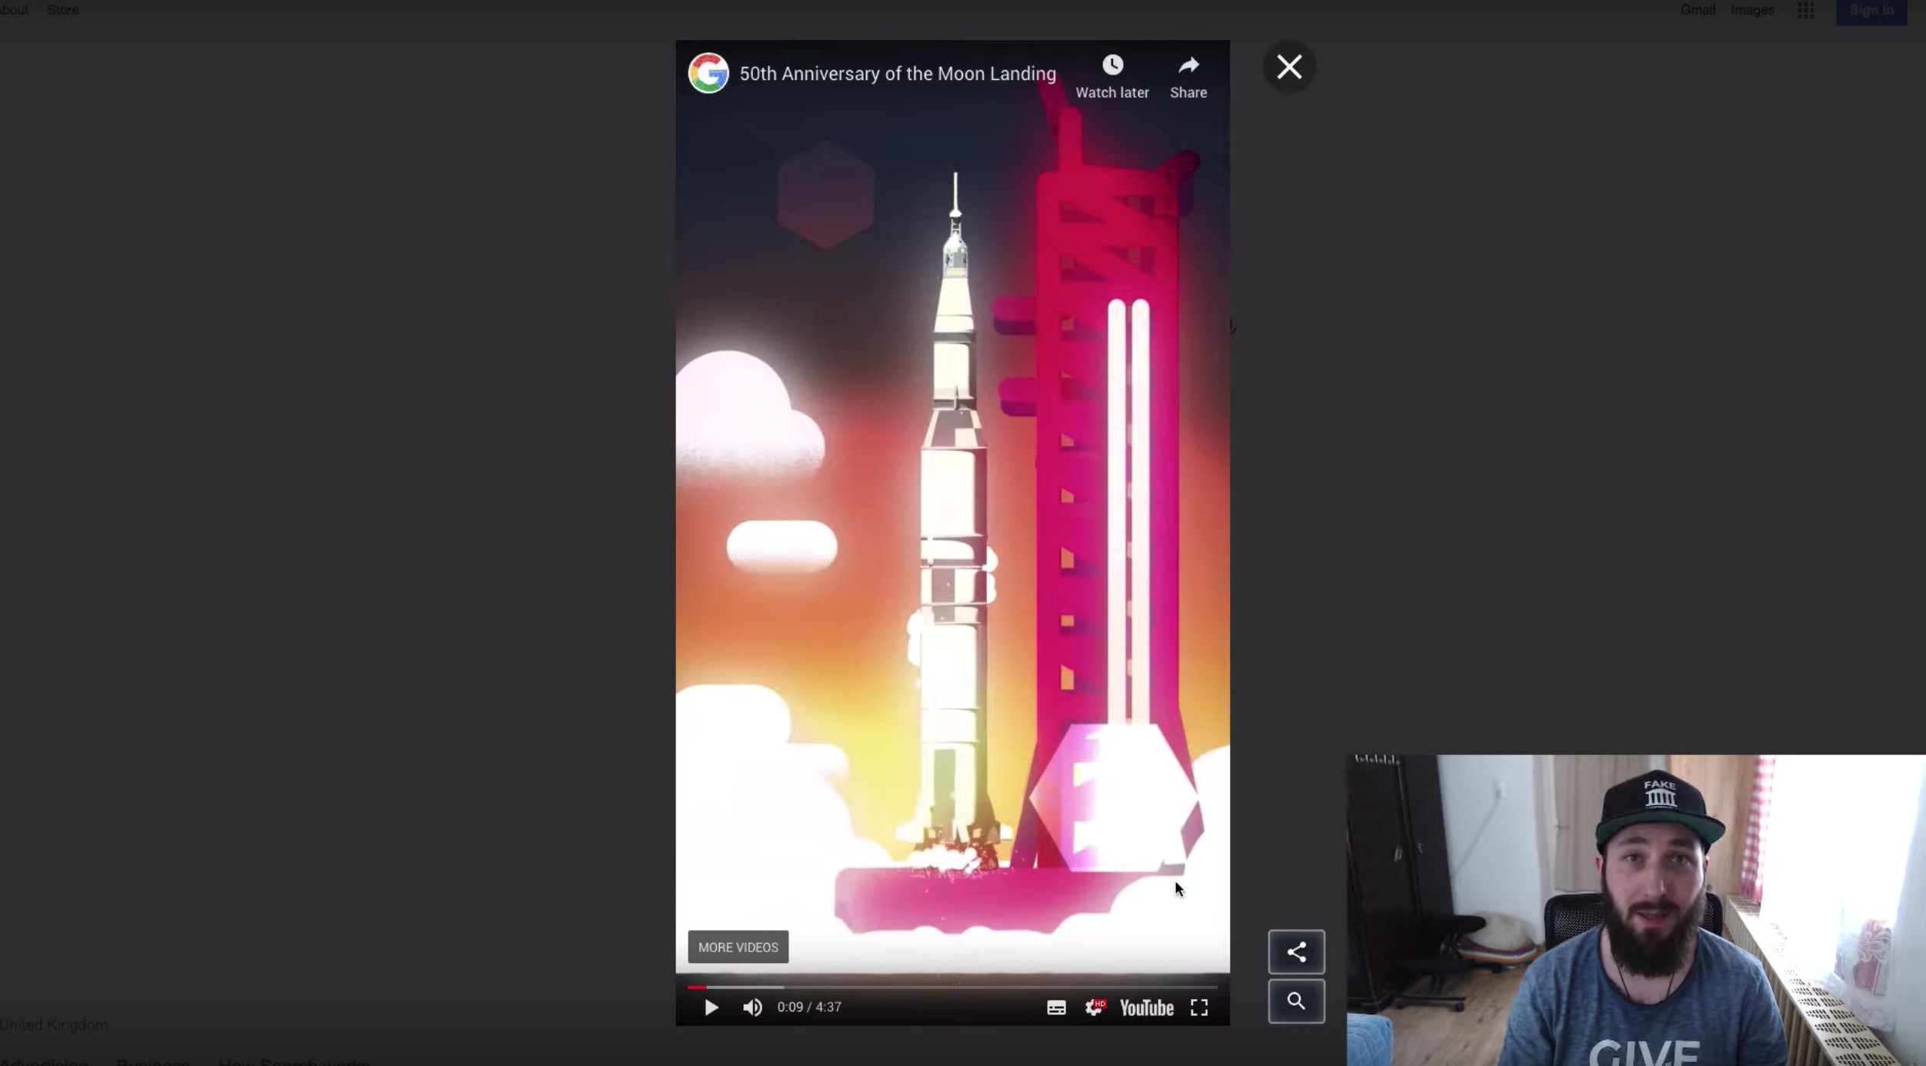Click the doodle share icon button
This screenshot has width=1926, height=1066.
(x=1296, y=952)
